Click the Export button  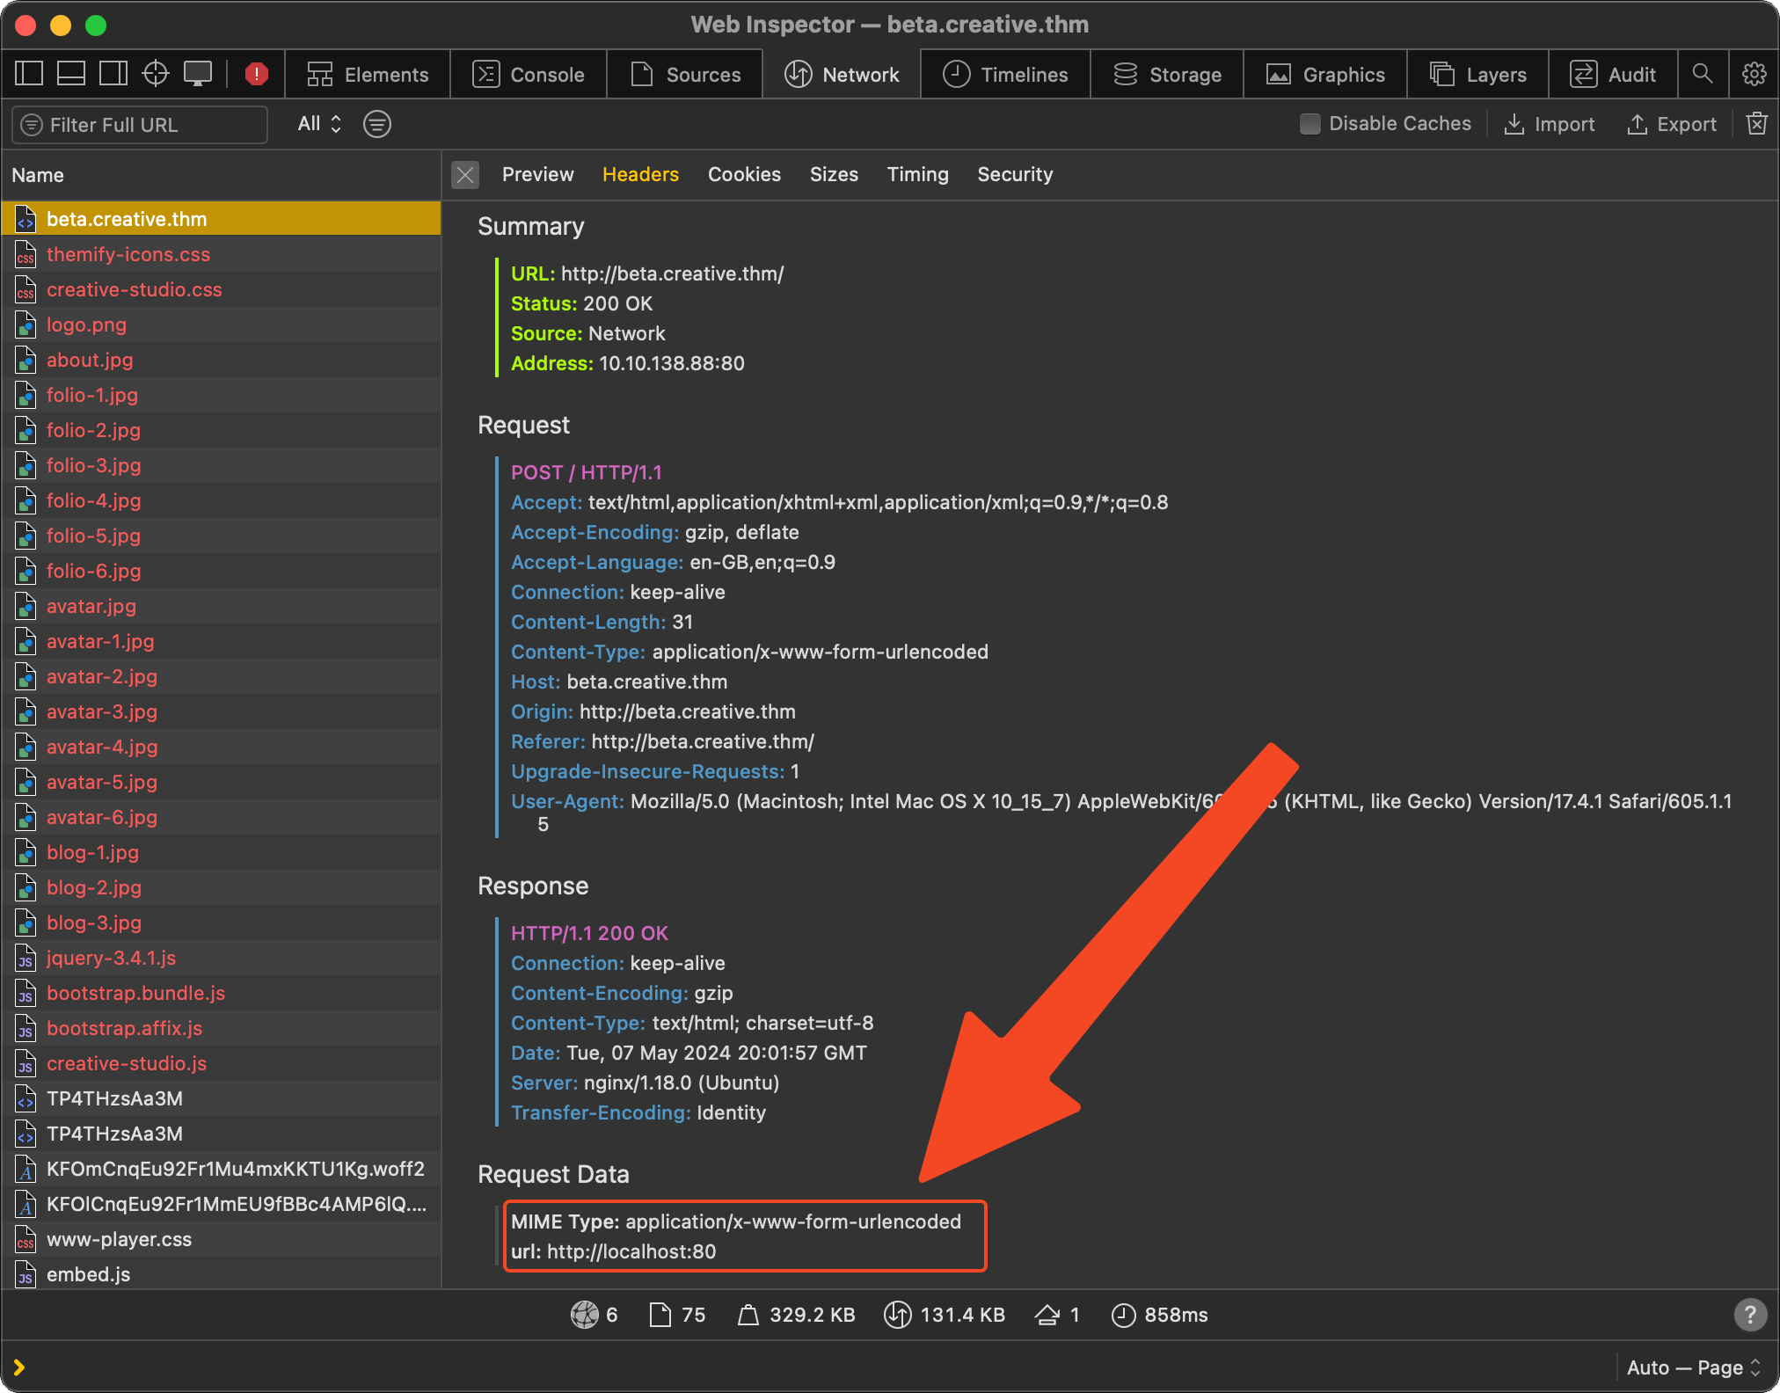coord(1672,124)
